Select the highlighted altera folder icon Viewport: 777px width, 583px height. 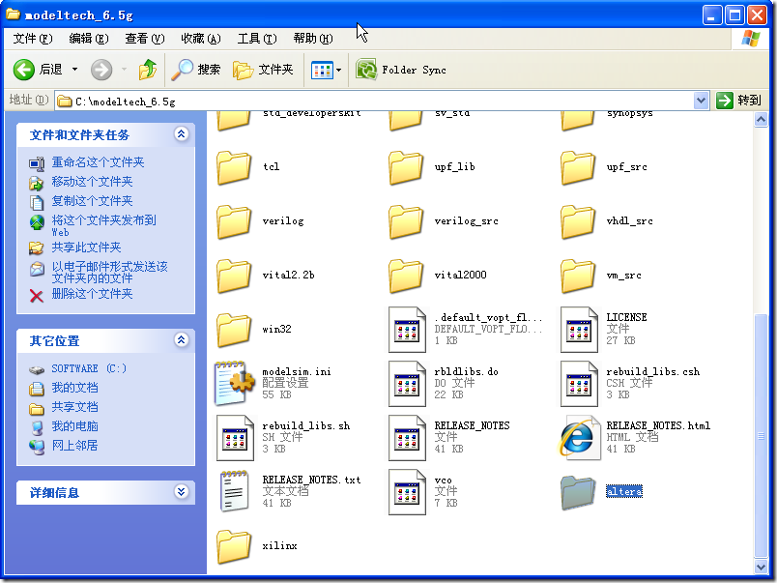point(577,492)
